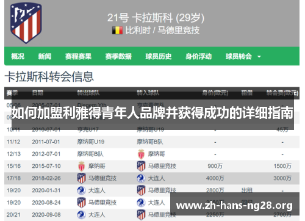Click the 1500万 transfer fee cell

(x=282, y=166)
